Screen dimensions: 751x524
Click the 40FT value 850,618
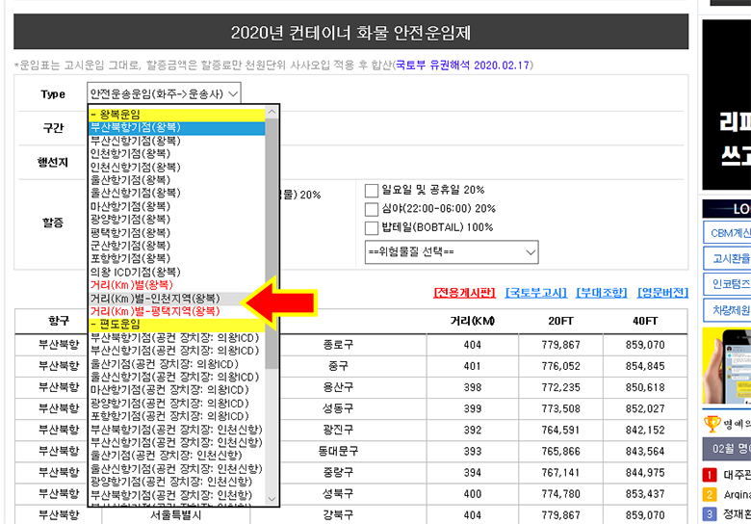pos(645,387)
